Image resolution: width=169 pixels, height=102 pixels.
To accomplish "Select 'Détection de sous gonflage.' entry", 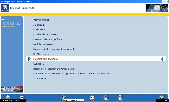I will [x=48, y=39].
